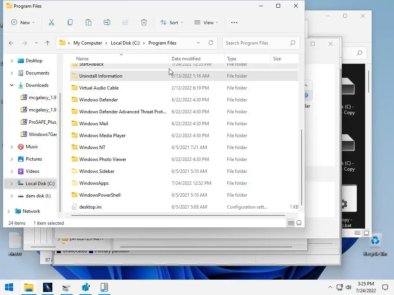Go up one folder level arrow

47,43
